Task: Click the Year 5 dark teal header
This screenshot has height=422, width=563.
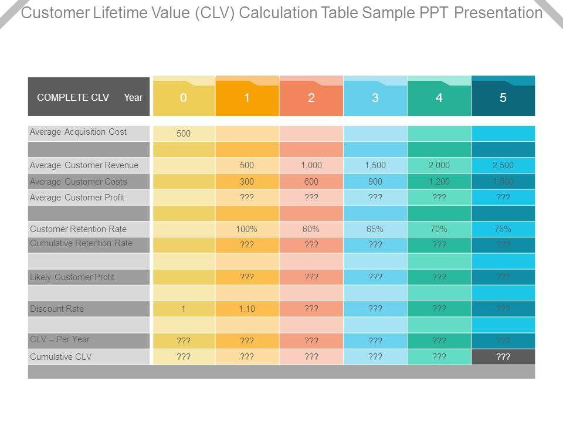Action: (503, 98)
